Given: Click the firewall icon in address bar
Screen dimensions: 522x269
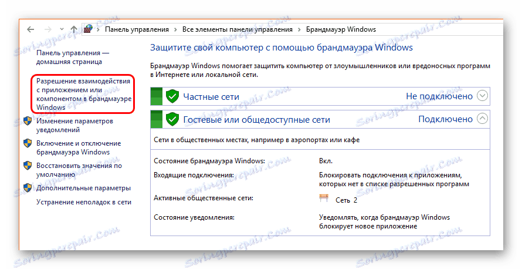Looking at the screenshot, I should (x=88, y=29).
